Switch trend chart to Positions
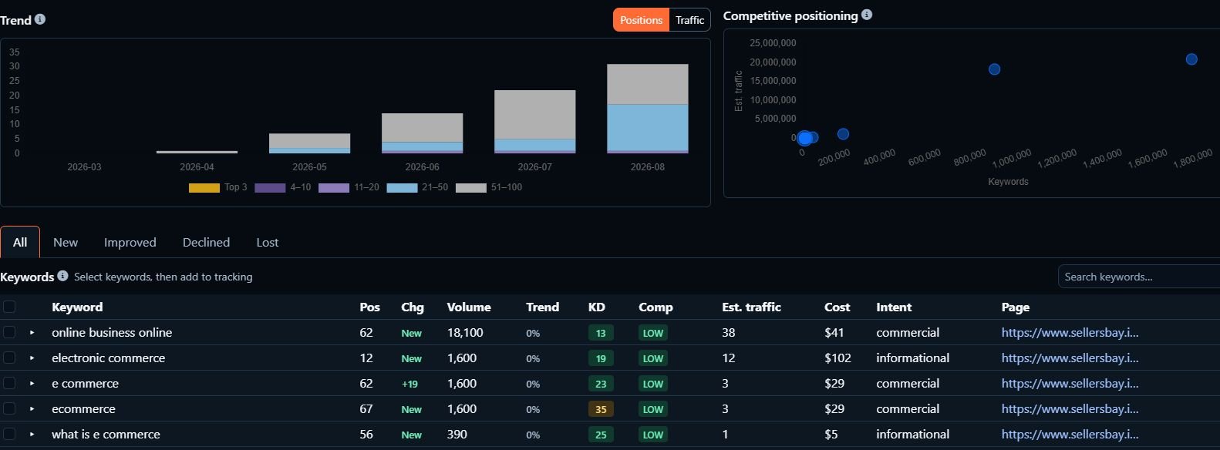Screen dimensions: 1220x450 tap(641, 20)
